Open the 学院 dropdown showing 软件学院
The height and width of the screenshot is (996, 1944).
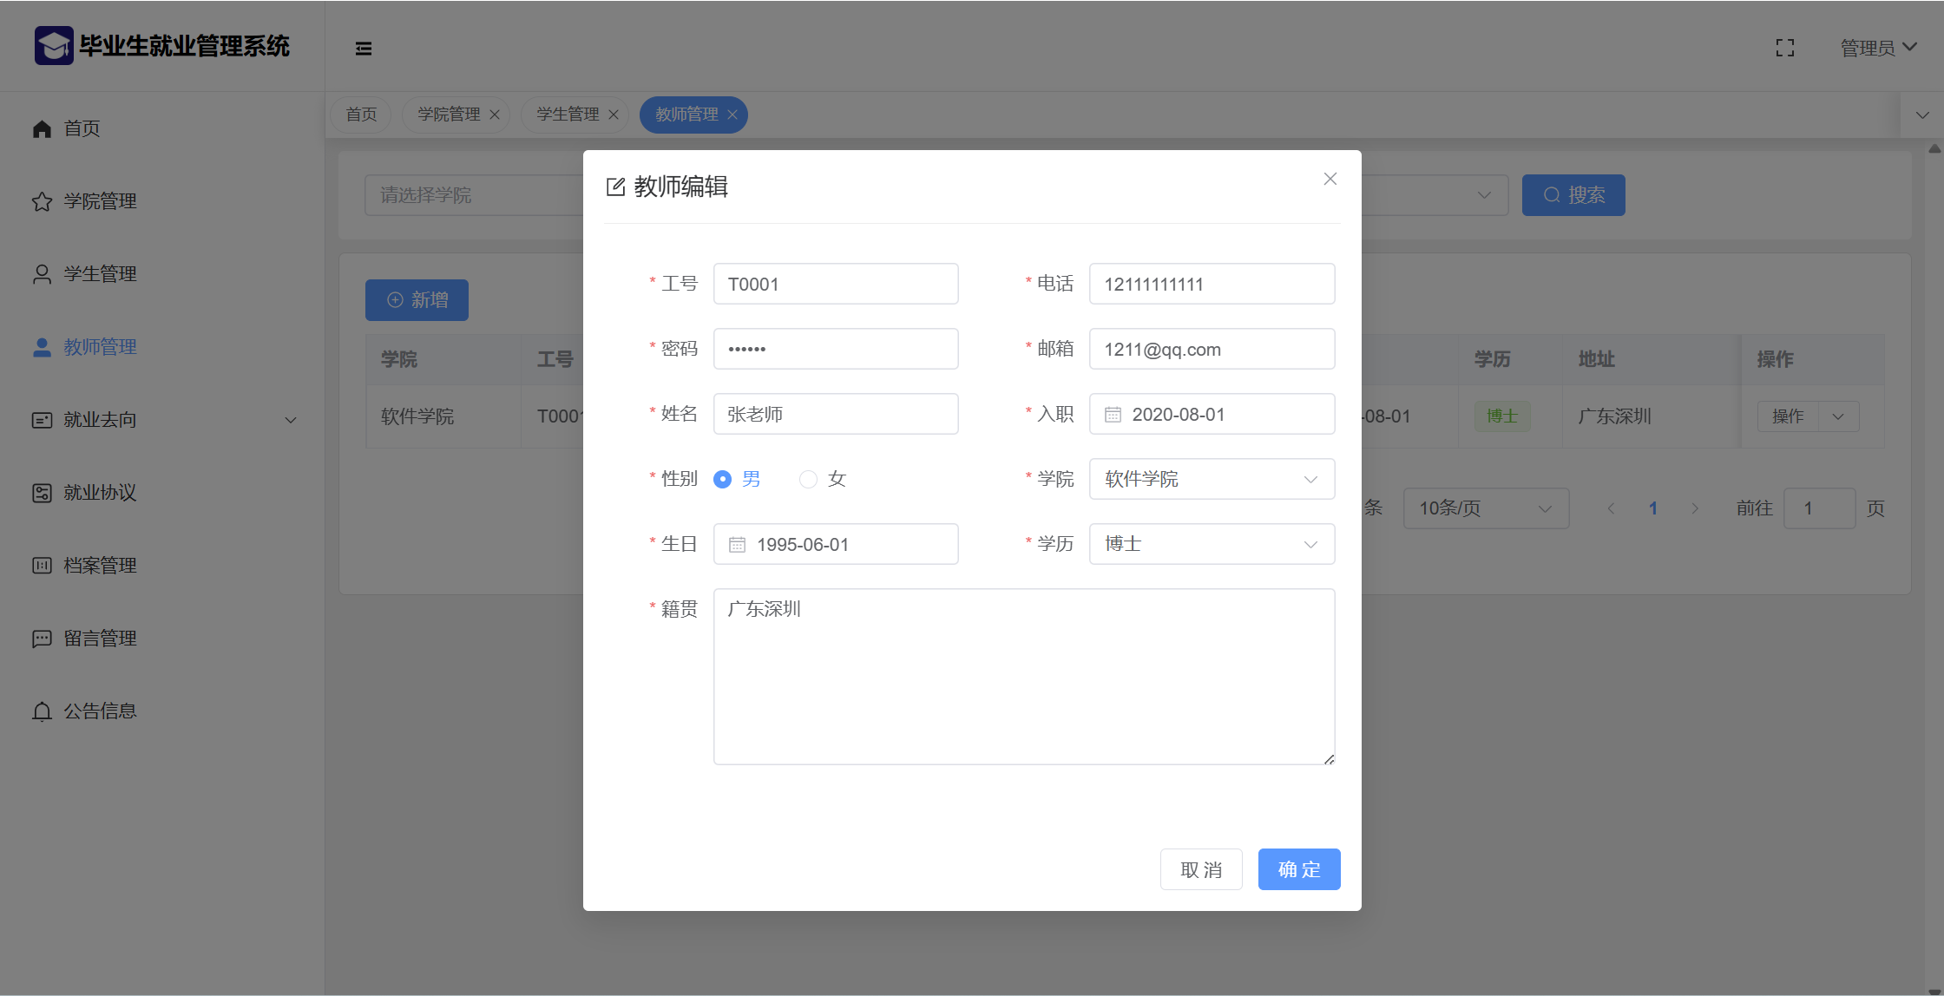[1212, 479]
